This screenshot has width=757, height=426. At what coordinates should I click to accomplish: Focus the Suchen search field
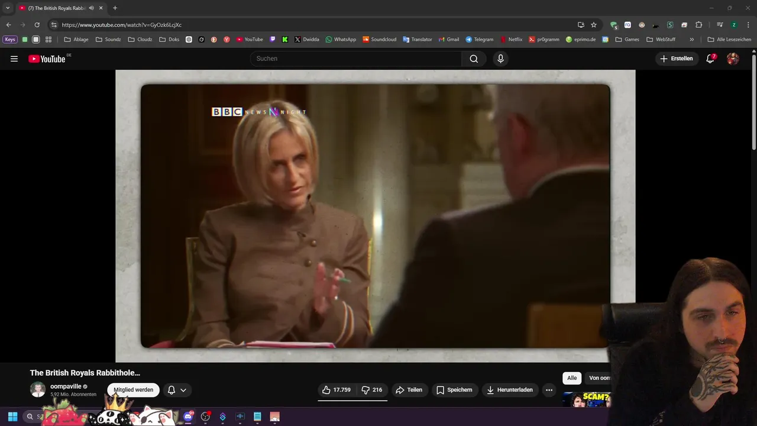click(x=356, y=59)
